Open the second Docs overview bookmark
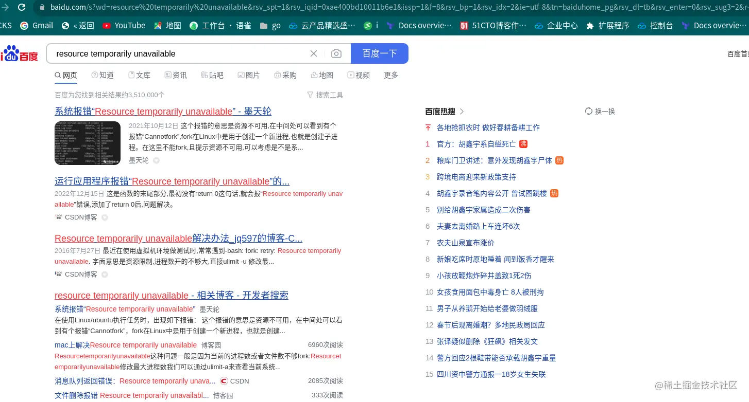This screenshot has height=402, width=749. coord(713,25)
